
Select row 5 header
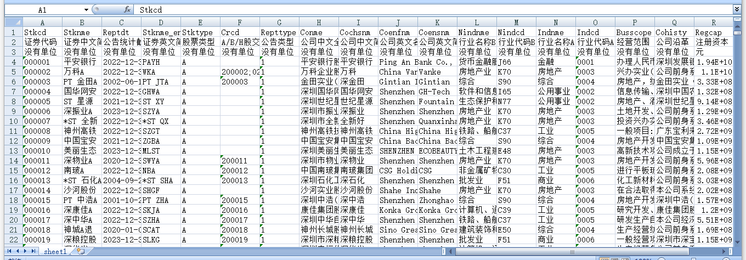click(13, 71)
